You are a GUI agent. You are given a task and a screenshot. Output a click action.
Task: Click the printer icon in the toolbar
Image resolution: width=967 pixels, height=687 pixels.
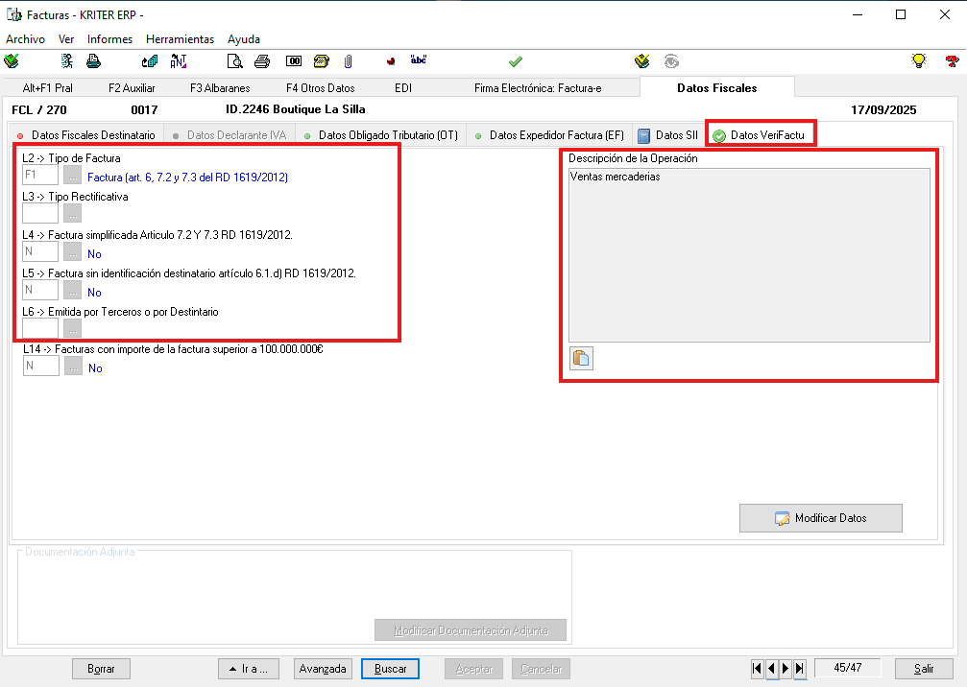tap(93, 61)
